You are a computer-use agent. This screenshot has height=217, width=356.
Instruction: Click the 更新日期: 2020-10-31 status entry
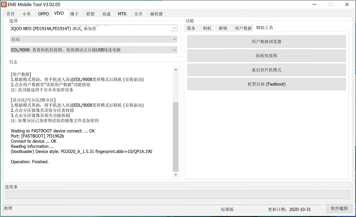[x=289, y=209]
